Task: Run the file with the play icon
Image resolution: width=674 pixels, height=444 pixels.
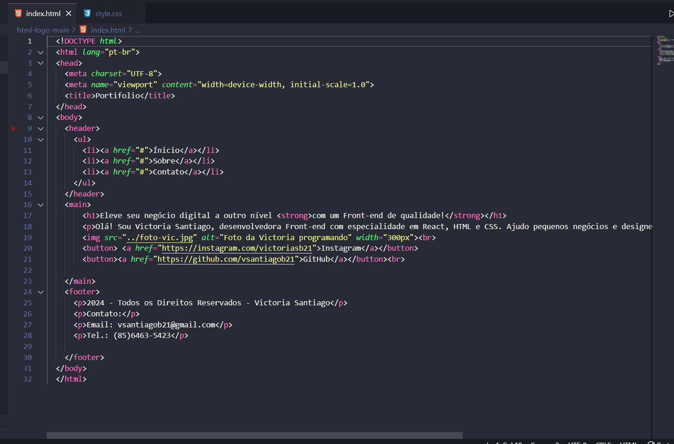Action: [x=671, y=14]
